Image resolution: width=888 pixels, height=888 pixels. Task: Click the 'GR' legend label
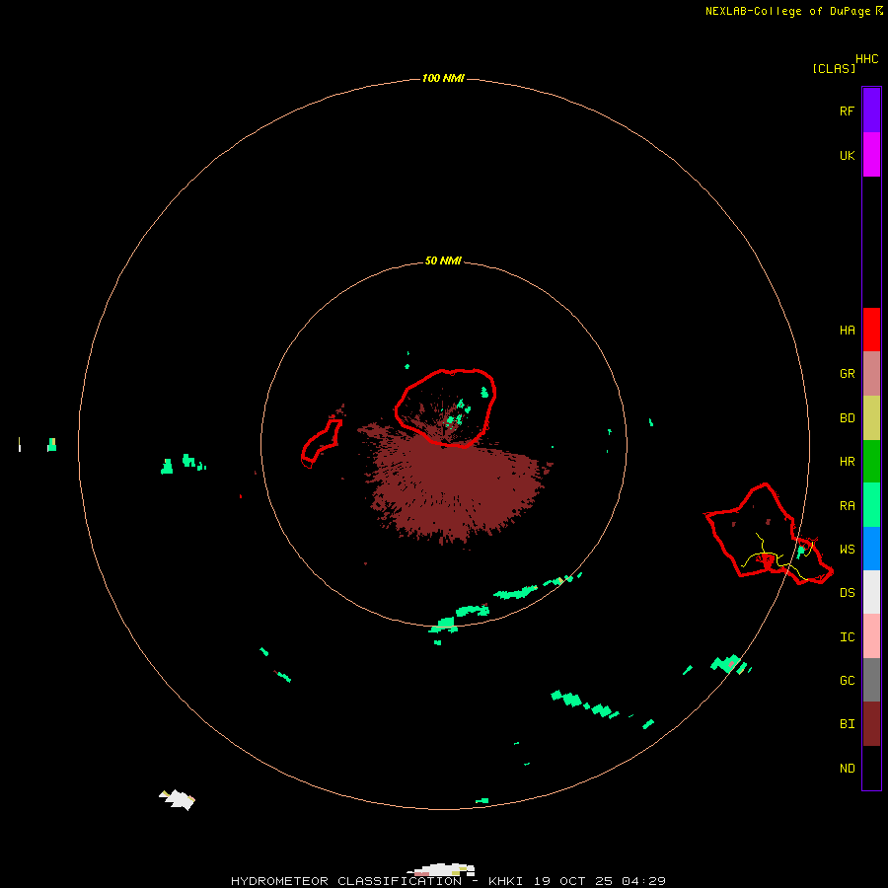(847, 373)
